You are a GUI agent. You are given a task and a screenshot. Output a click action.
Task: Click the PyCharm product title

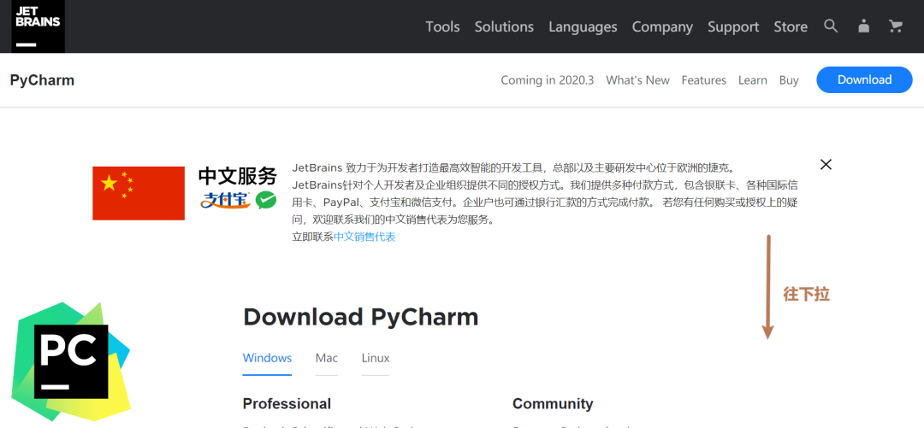click(43, 80)
